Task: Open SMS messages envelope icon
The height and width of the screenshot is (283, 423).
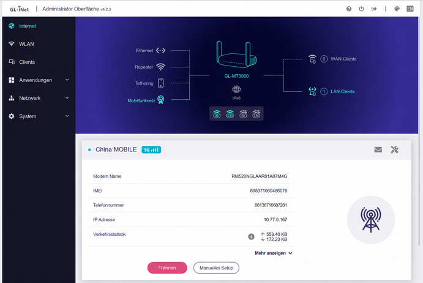Action: pyautogui.click(x=378, y=149)
